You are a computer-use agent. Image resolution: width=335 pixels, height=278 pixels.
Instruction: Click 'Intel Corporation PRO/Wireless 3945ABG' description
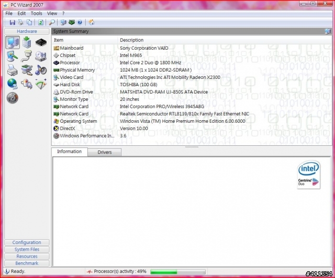162,107
